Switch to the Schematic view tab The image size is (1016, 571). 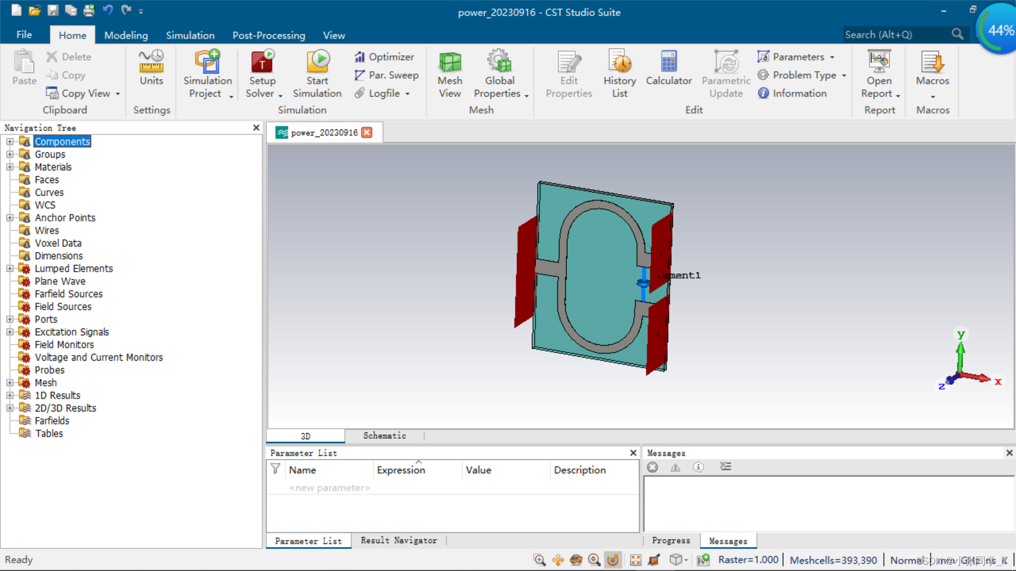(385, 436)
